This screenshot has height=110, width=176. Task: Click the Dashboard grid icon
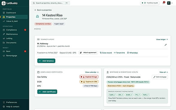point(4,13)
